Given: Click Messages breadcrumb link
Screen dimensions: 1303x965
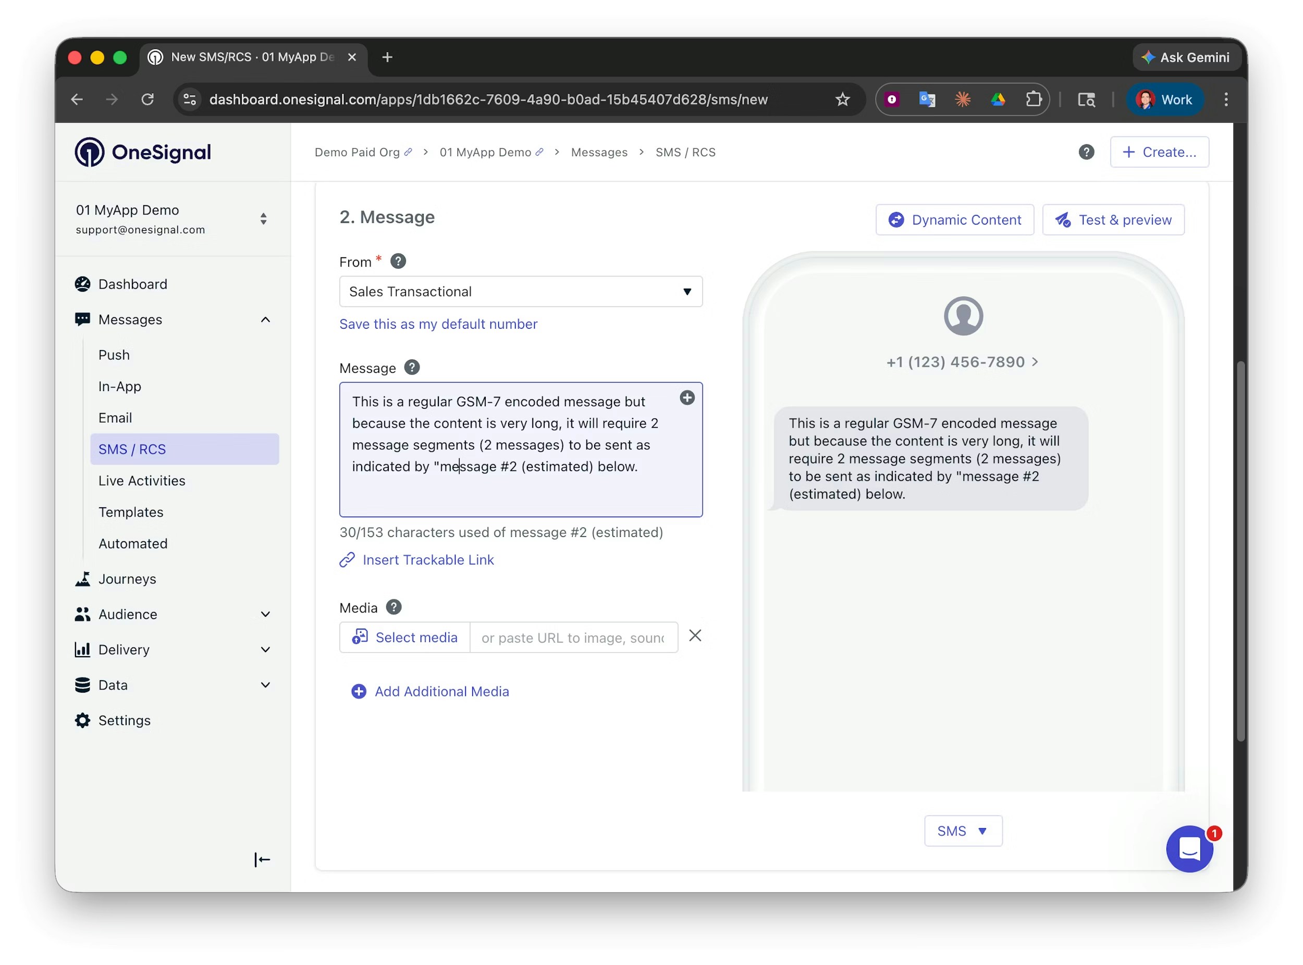Looking at the screenshot, I should point(599,152).
